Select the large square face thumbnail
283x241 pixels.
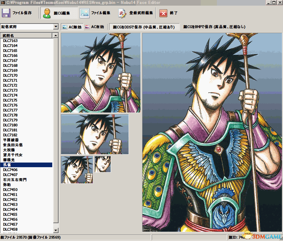(x=101, y=73)
